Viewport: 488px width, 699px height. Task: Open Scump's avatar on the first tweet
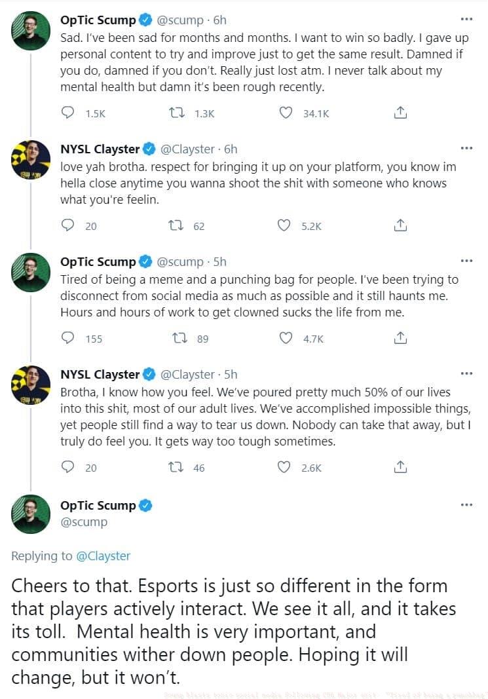tap(31, 31)
